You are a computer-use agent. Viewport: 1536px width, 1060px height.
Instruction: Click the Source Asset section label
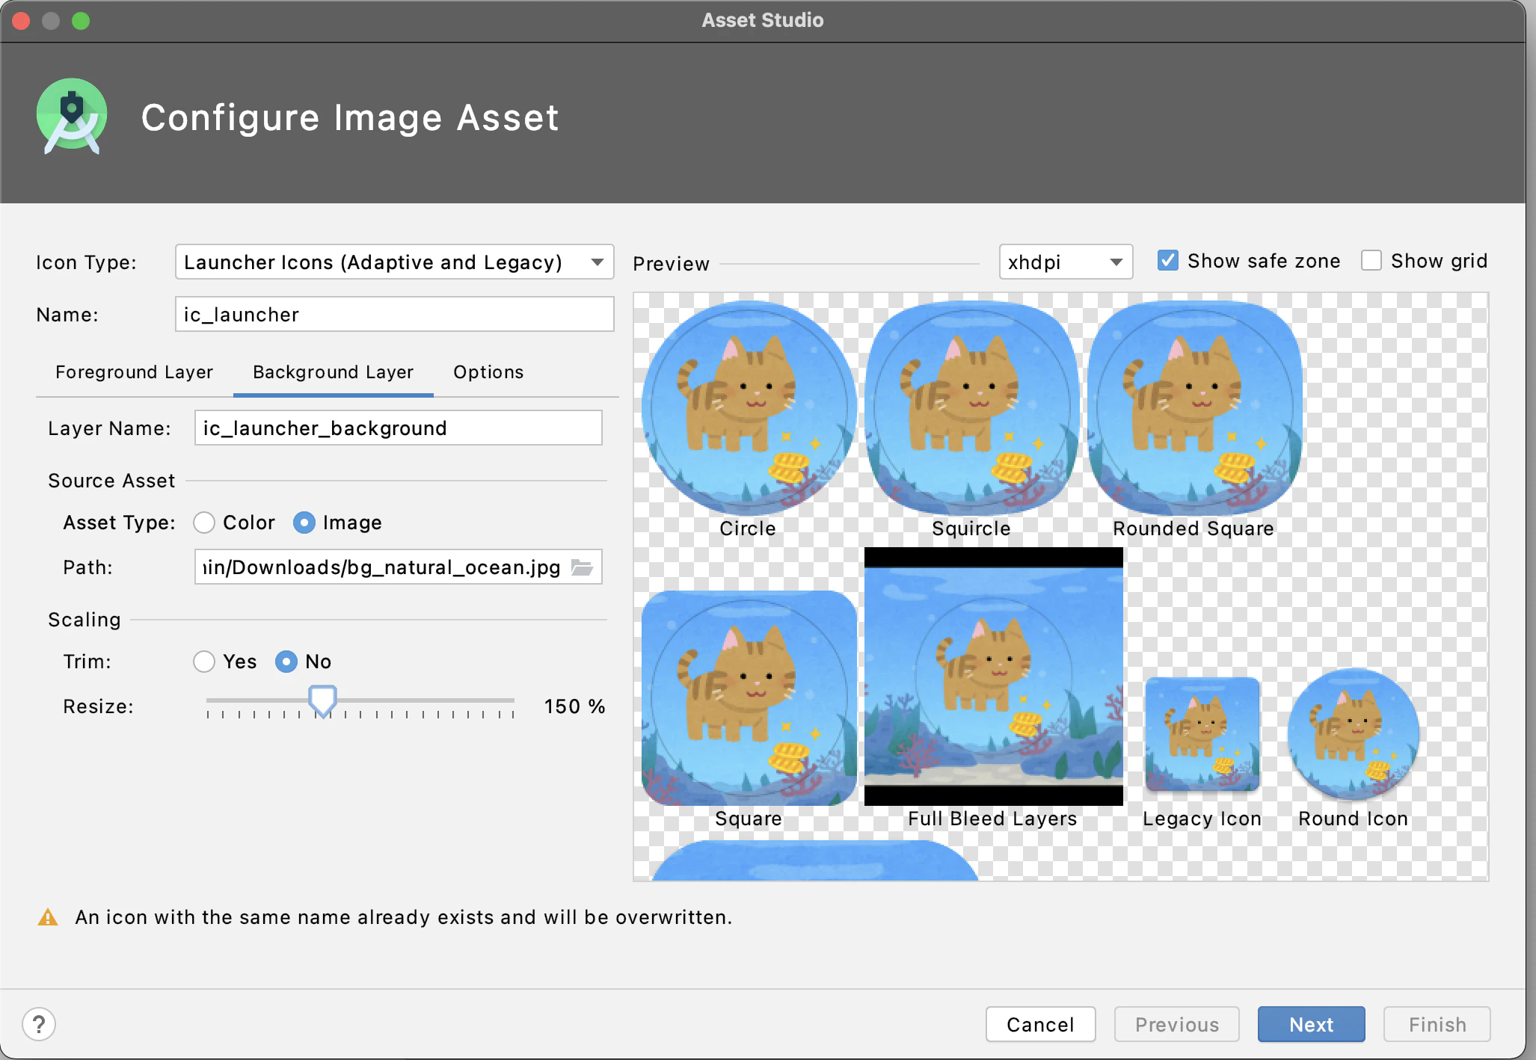tap(111, 481)
